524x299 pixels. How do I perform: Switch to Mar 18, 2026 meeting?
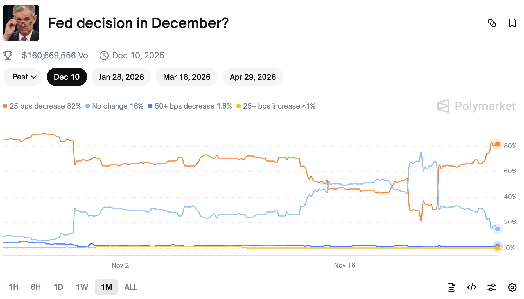tap(187, 77)
